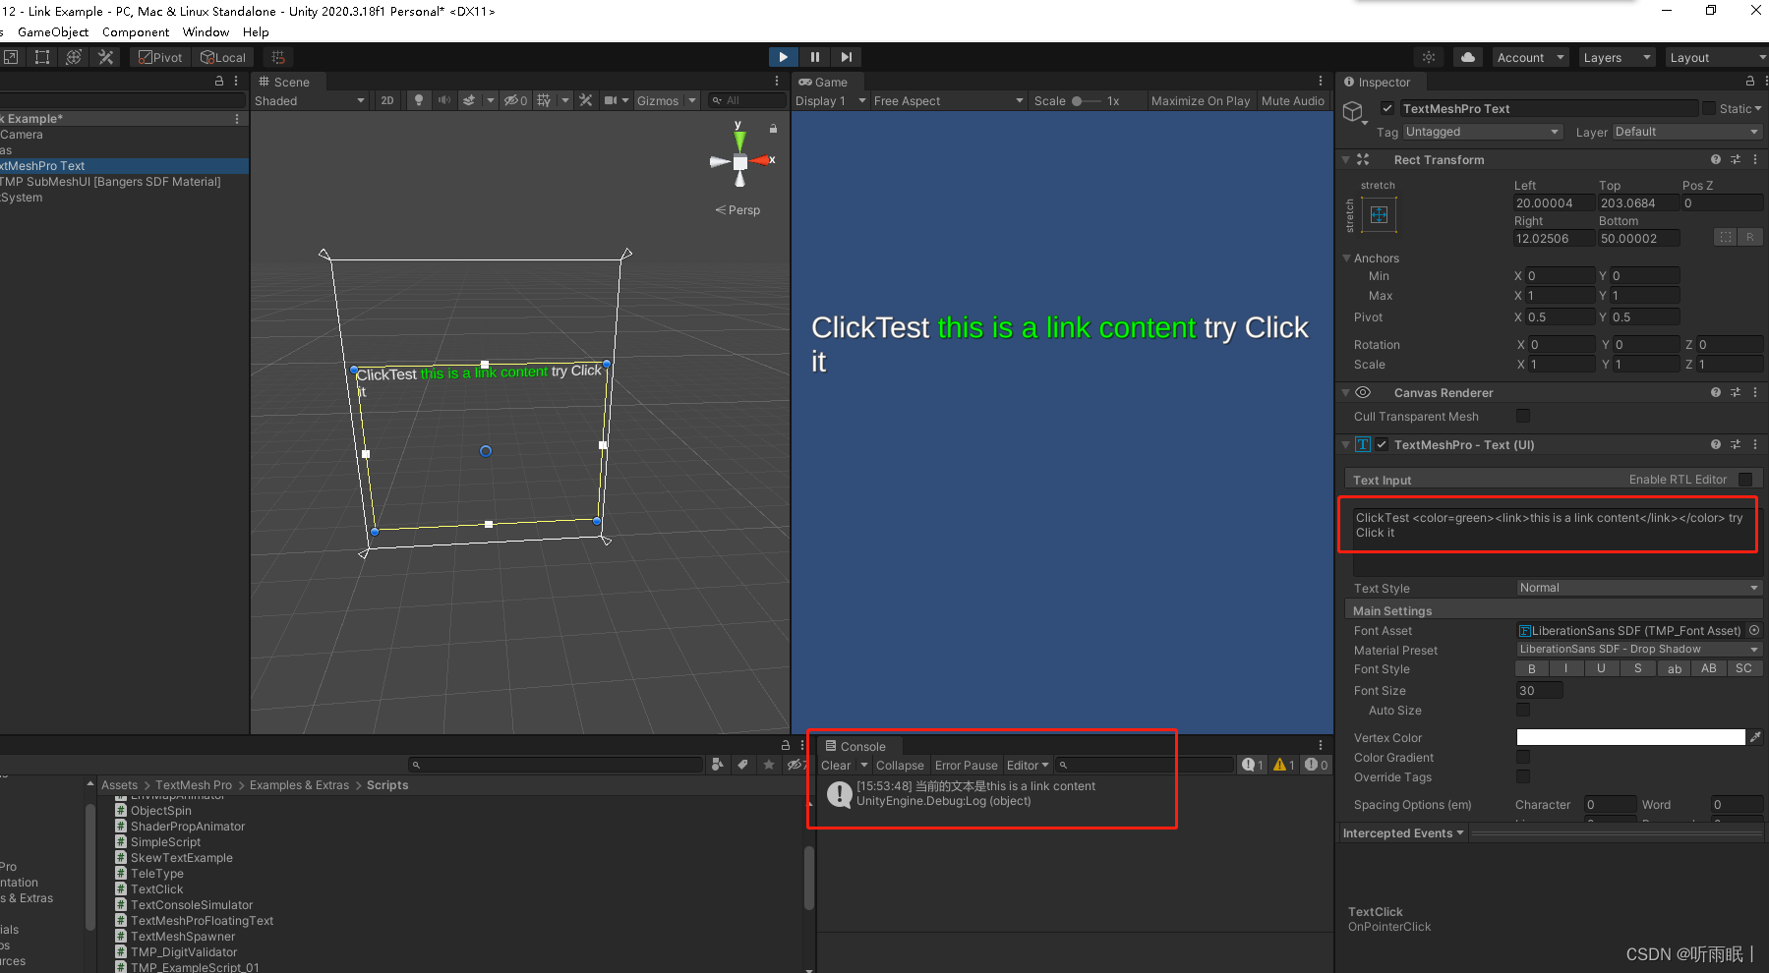Toggle favorites star icon in Project panel
Viewport: 1769px width, 973px height.
point(769,764)
